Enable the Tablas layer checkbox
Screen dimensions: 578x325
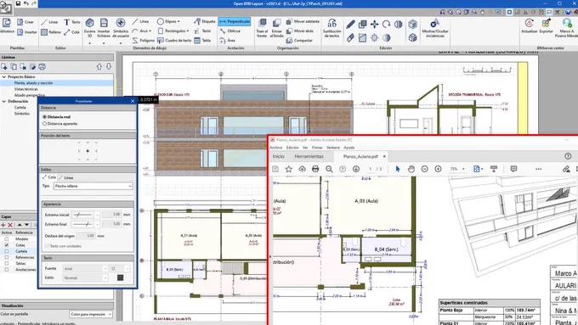tap(7, 264)
